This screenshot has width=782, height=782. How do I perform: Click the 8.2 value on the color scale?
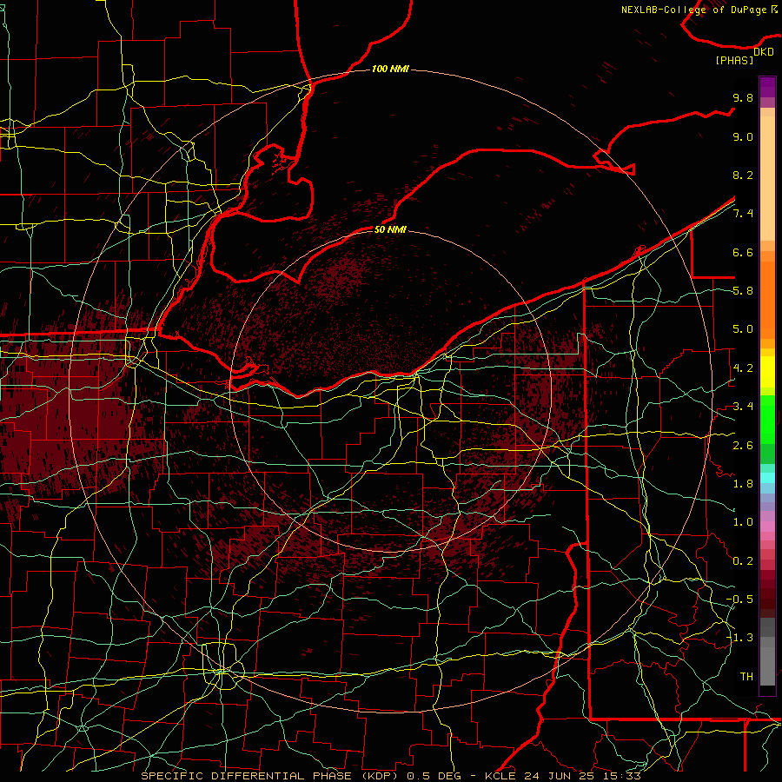[x=743, y=176]
